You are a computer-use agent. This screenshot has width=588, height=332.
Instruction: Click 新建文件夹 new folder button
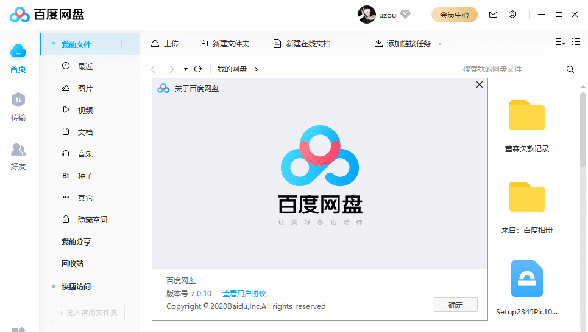(224, 43)
